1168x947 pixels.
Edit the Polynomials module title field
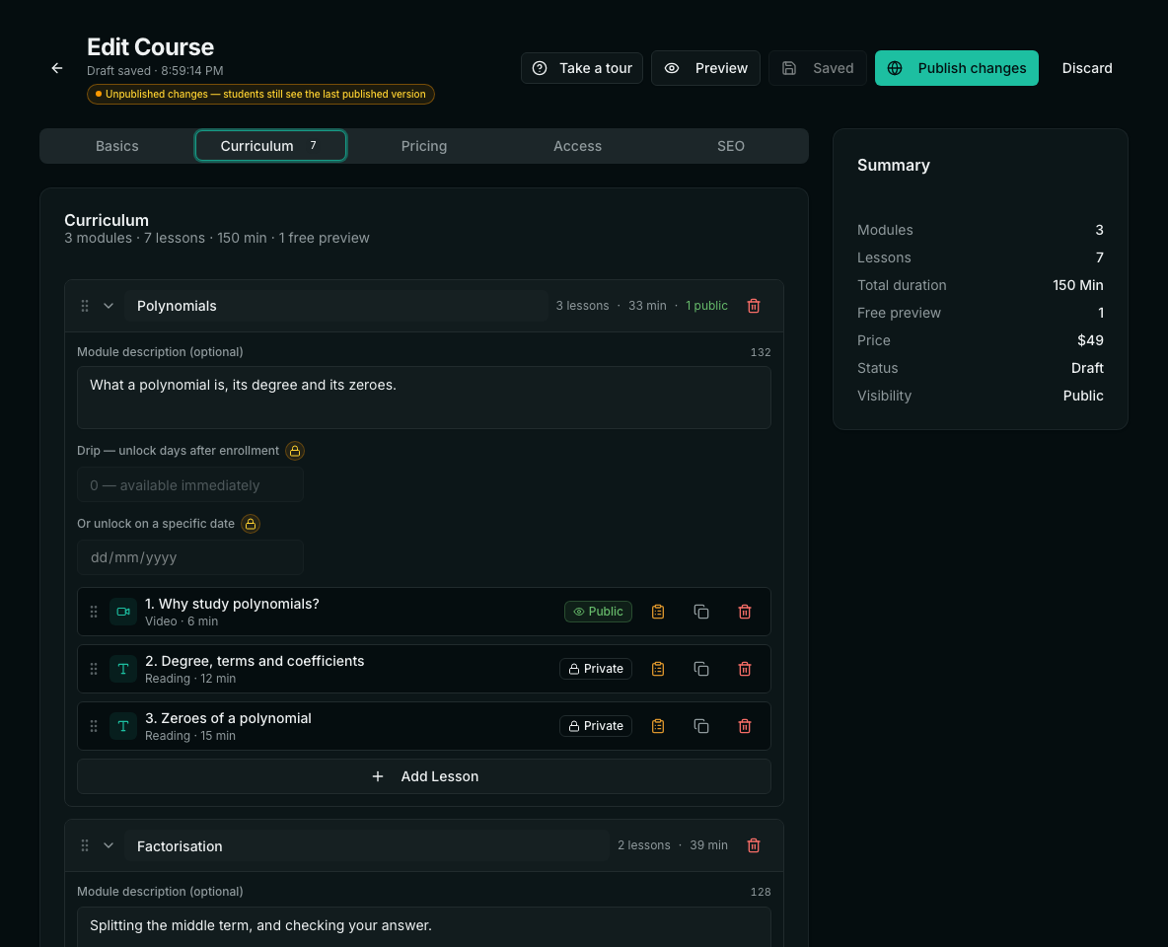click(336, 306)
